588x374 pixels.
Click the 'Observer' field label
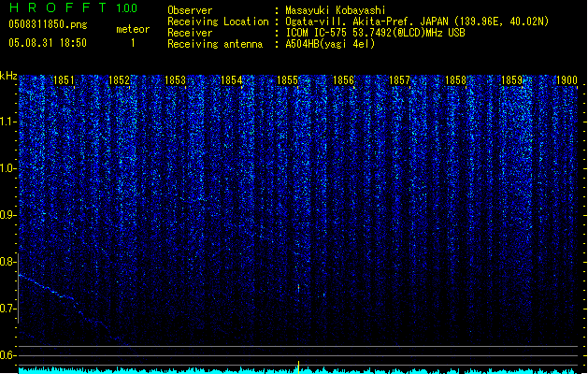tap(190, 10)
